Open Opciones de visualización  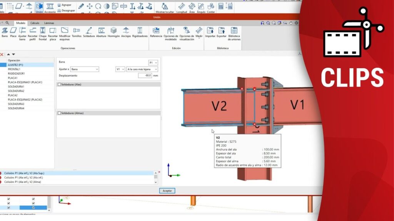point(187,34)
